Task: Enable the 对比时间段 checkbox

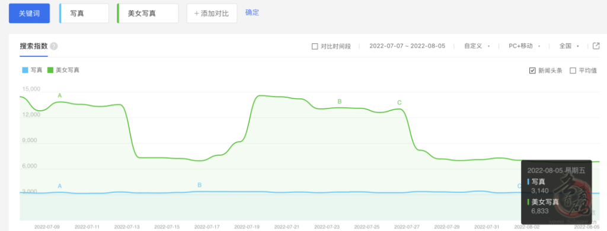Action: (x=315, y=46)
